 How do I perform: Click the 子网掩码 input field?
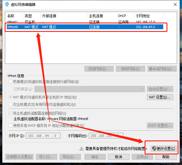click(106, 136)
